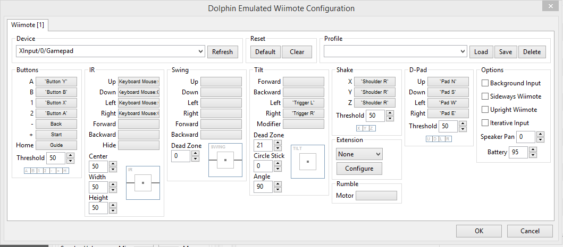Cancel the Wiimote configuration dialog
The image size is (563, 247).
pos(530,231)
